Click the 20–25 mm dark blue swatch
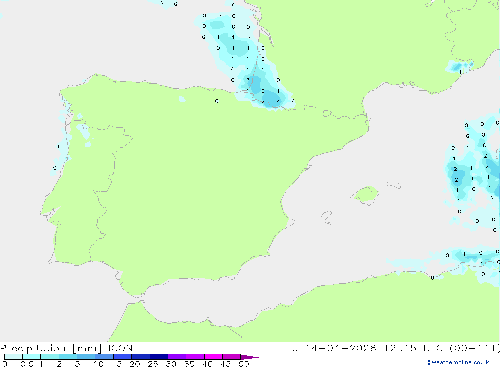Image resolution: width=500 pixels, height=367 pixels. pyautogui.click(x=141, y=357)
